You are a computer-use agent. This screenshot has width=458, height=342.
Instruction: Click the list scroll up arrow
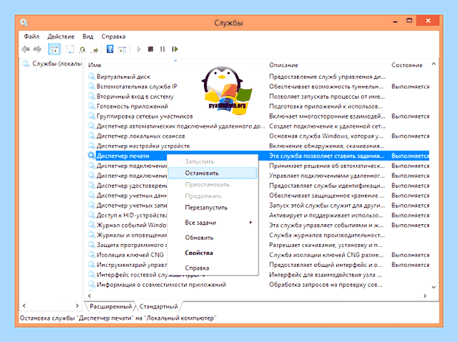pos(434,64)
